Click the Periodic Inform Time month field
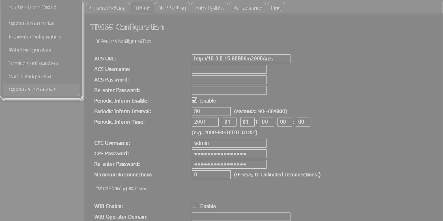443x221 pixels. coord(229,122)
